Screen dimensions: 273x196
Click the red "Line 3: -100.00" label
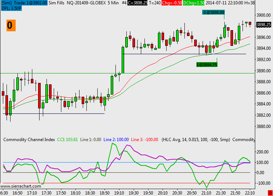(x=144, y=140)
